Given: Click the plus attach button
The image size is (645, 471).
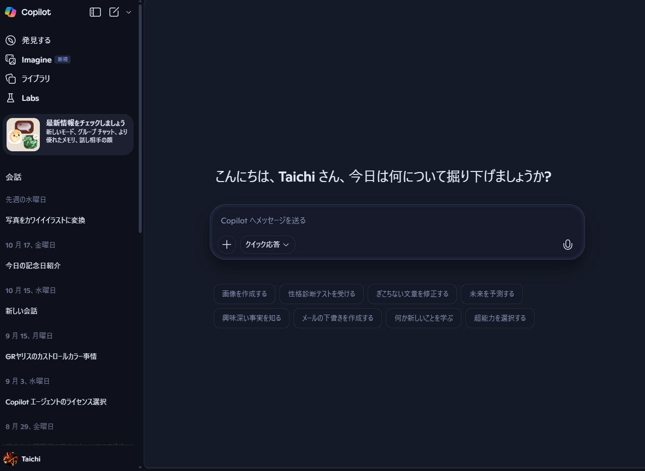Looking at the screenshot, I should [227, 245].
